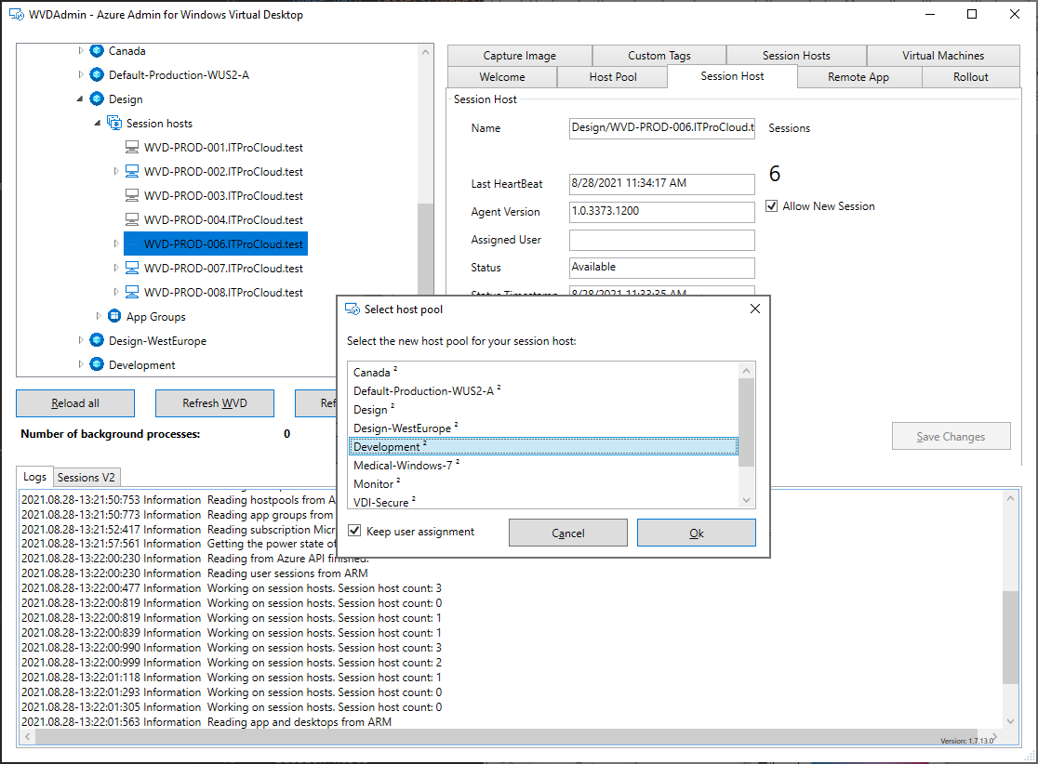Click the Reload all button
This screenshot has width=1038, height=764.
pos(75,402)
